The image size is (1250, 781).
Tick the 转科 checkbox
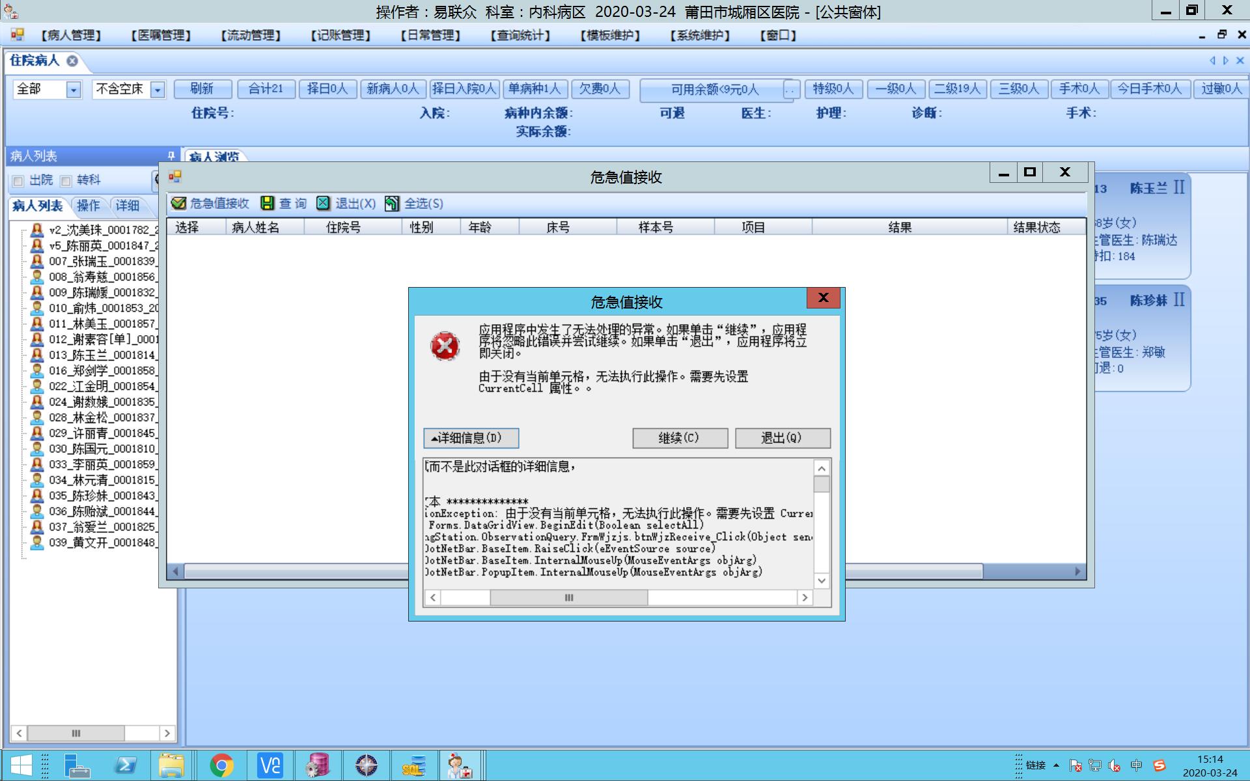coord(66,181)
